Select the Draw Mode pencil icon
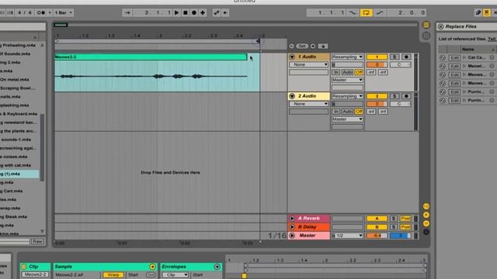Screen dimensions: 497x279 478,12
